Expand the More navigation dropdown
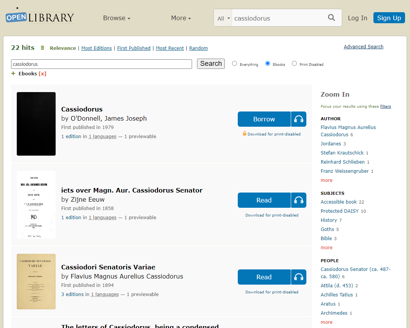The height and width of the screenshot is (328, 410). click(x=180, y=18)
